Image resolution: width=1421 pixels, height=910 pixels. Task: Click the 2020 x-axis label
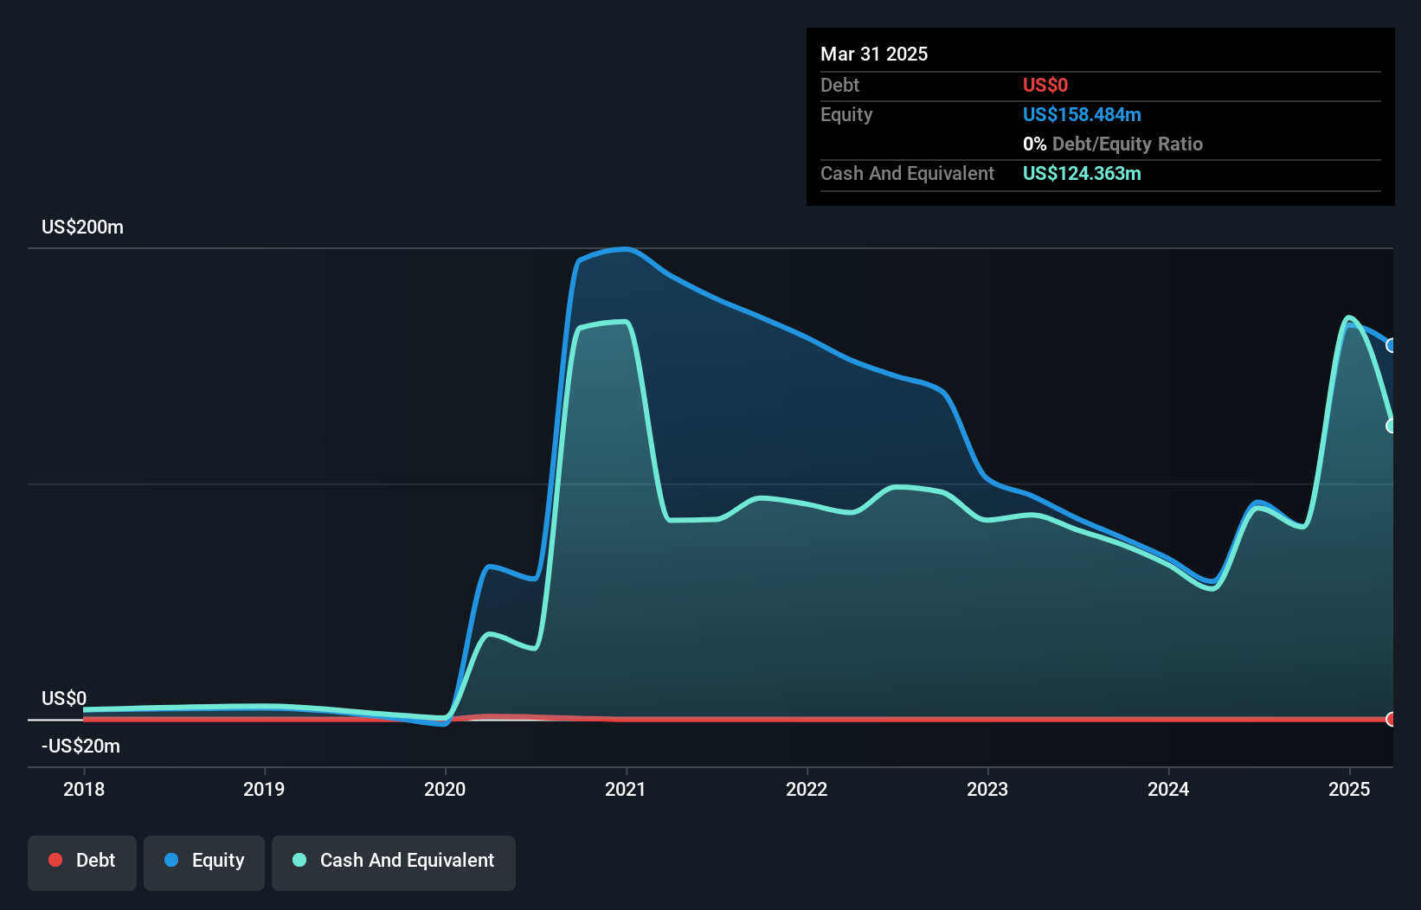tap(445, 789)
